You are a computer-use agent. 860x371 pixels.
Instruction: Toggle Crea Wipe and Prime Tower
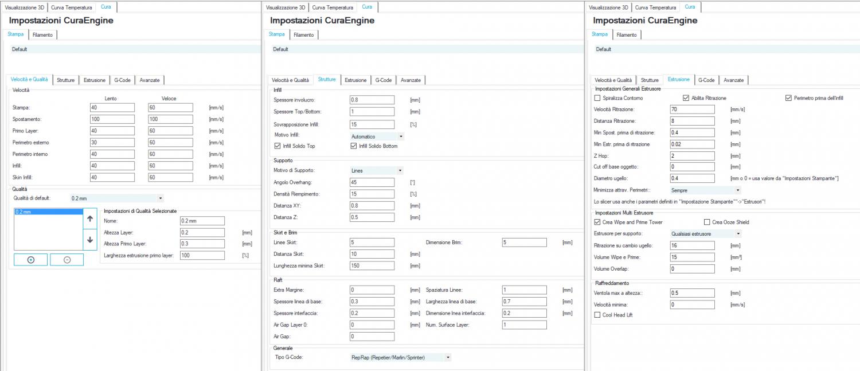597,222
